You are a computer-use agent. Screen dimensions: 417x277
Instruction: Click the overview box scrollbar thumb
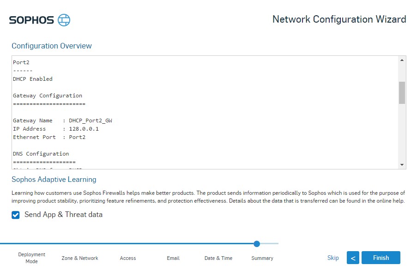pyautogui.click(x=402, y=92)
